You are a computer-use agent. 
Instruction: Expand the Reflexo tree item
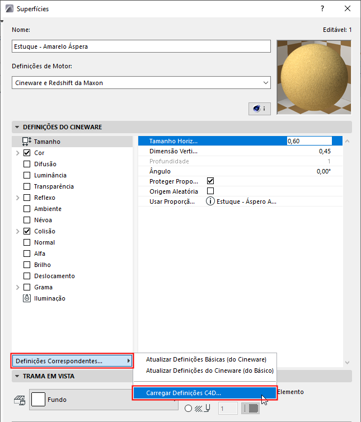pyautogui.click(x=18, y=198)
